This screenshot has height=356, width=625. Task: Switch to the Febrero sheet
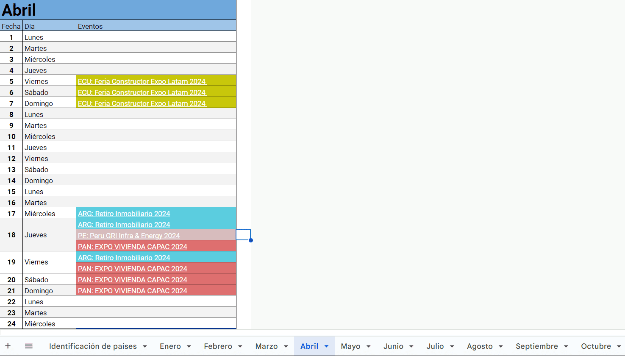218,346
